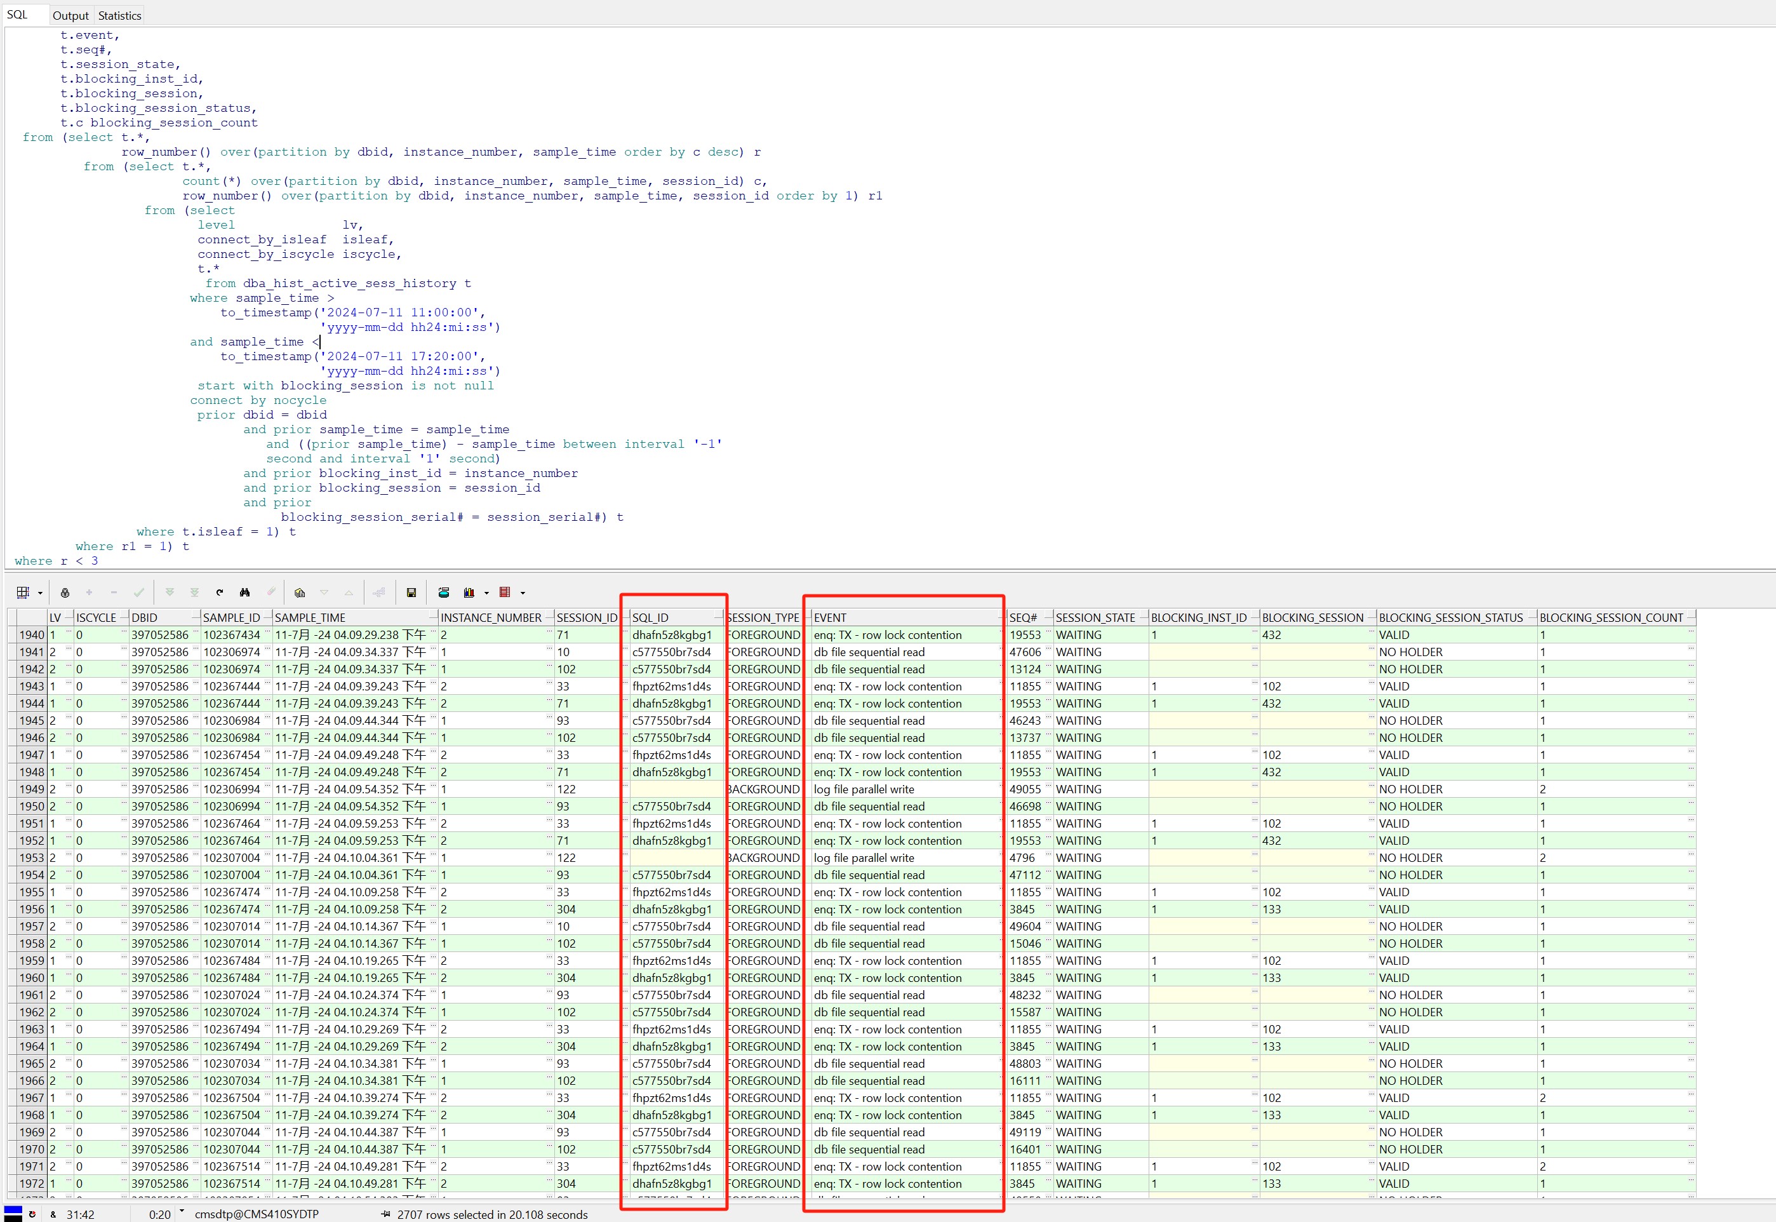Click the binoculars Find data icon
This screenshot has height=1222, width=1776.
pyautogui.click(x=245, y=593)
